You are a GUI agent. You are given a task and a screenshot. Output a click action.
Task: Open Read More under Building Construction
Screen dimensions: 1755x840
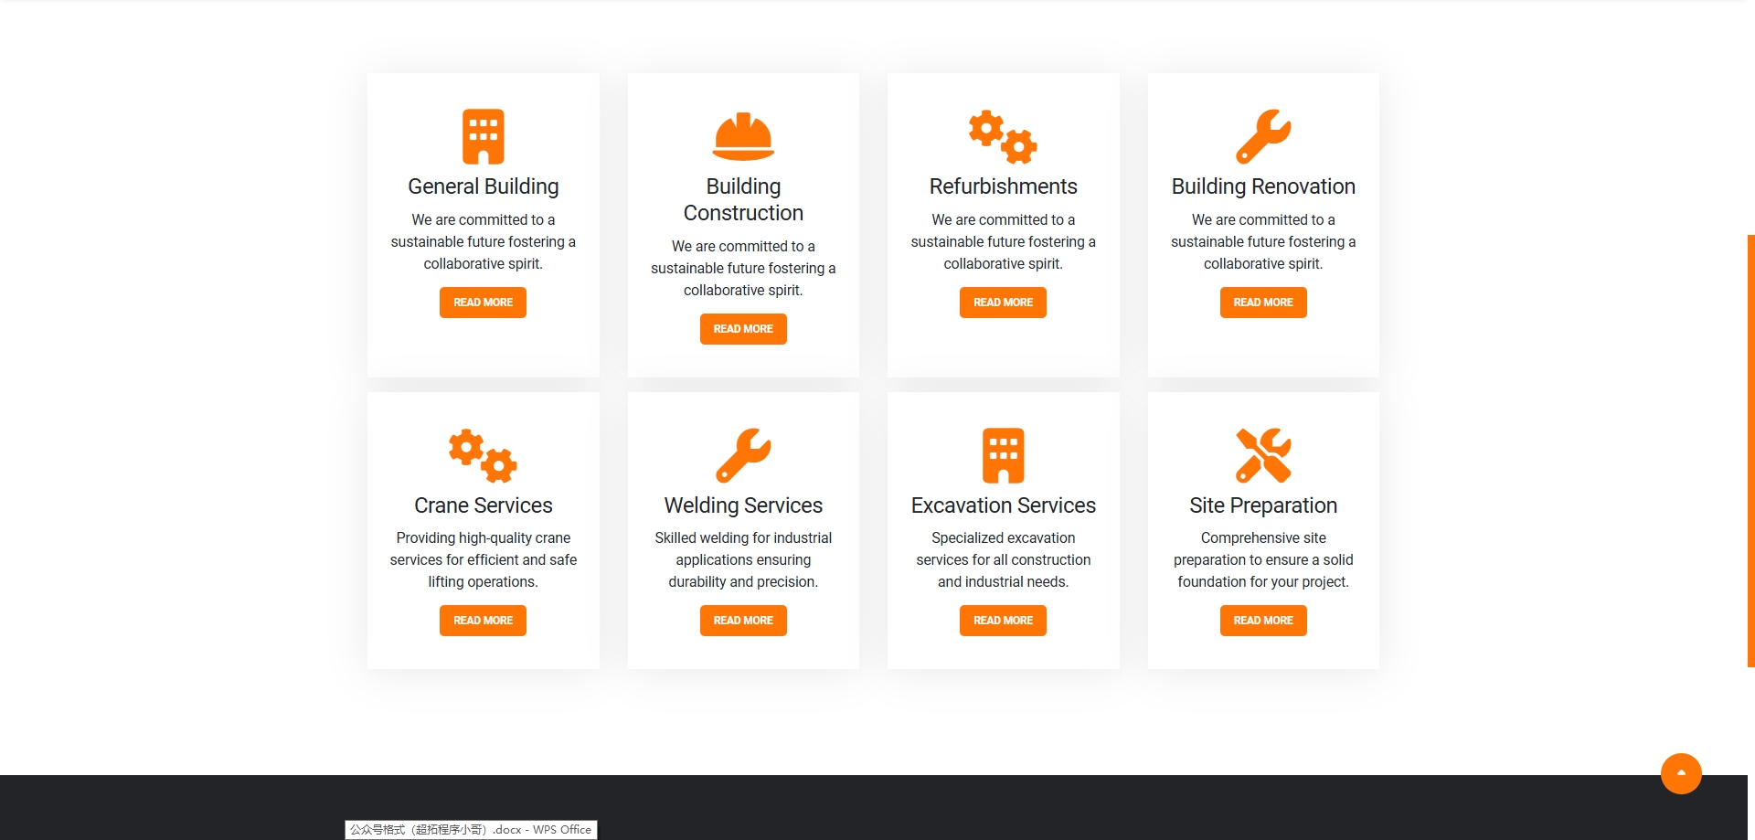point(743,329)
